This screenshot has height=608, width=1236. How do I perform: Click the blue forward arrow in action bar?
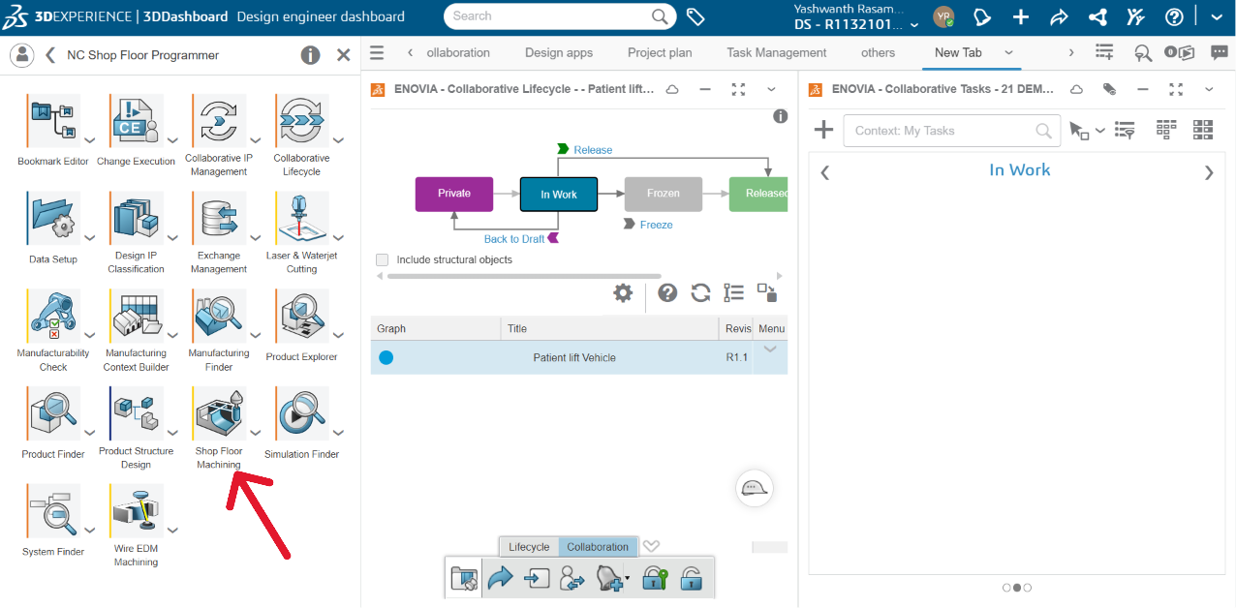point(500,579)
